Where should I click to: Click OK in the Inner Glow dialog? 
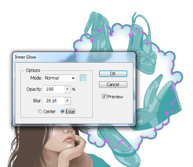click(x=113, y=74)
